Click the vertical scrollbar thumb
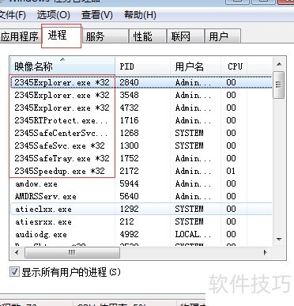 point(279,85)
